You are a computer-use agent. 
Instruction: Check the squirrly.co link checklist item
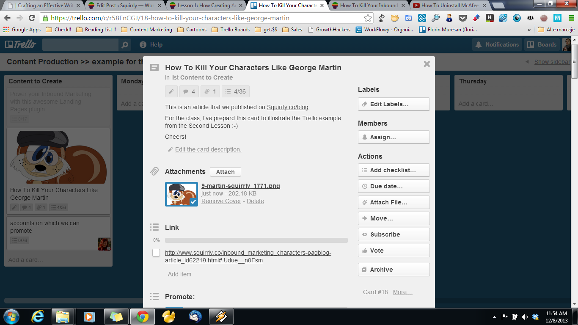pos(156,253)
